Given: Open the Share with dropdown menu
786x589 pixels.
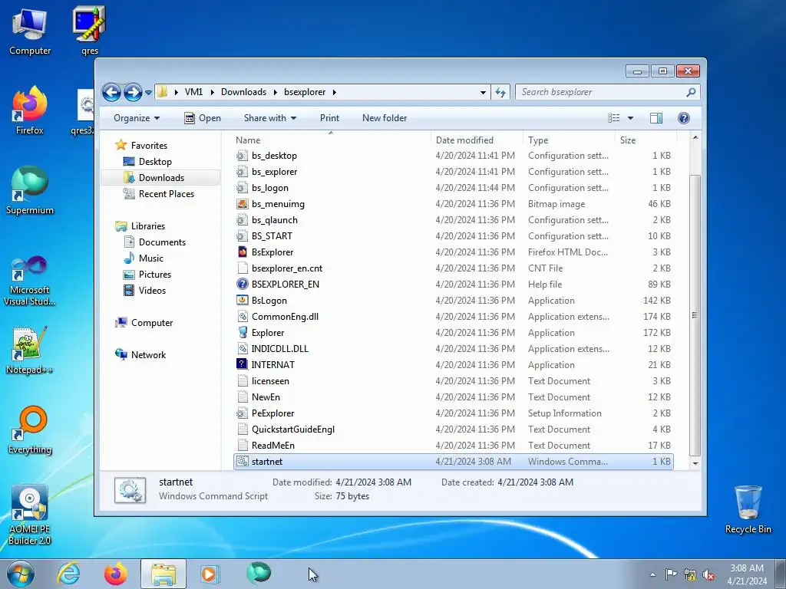Looking at the screenshot, I should coord(269,118).
